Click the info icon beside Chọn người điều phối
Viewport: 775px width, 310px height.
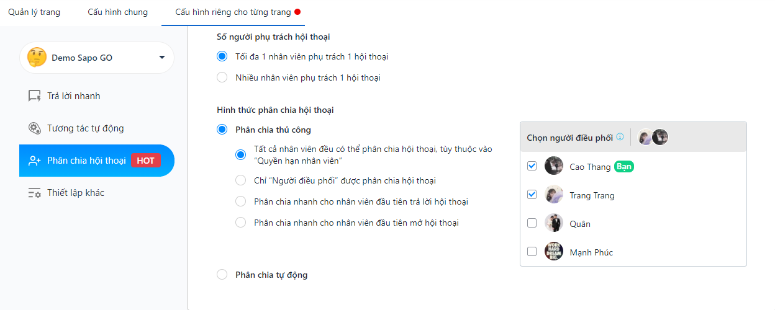pyautogui.click(x=620, y=137)
